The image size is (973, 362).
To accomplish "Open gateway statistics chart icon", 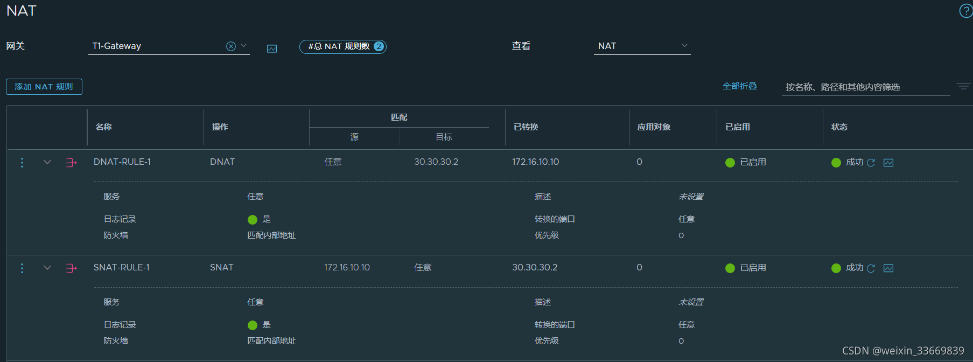I will pyautogui.click(x=272, y=49).
